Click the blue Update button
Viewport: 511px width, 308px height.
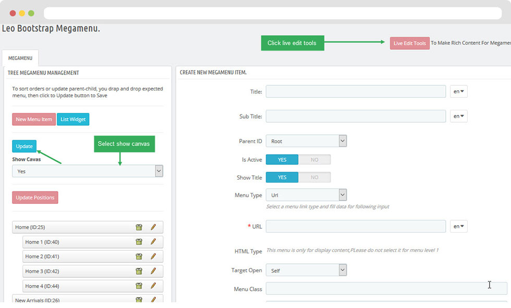tap(24, 146)
